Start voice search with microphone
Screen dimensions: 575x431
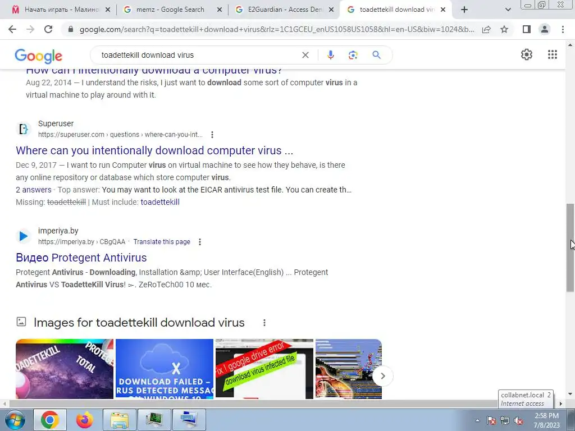coord(330,55)
